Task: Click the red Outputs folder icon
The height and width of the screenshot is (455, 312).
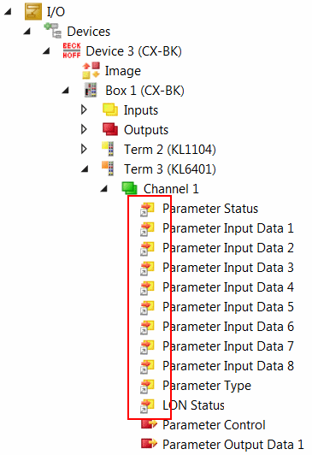Action: (110, 129)
